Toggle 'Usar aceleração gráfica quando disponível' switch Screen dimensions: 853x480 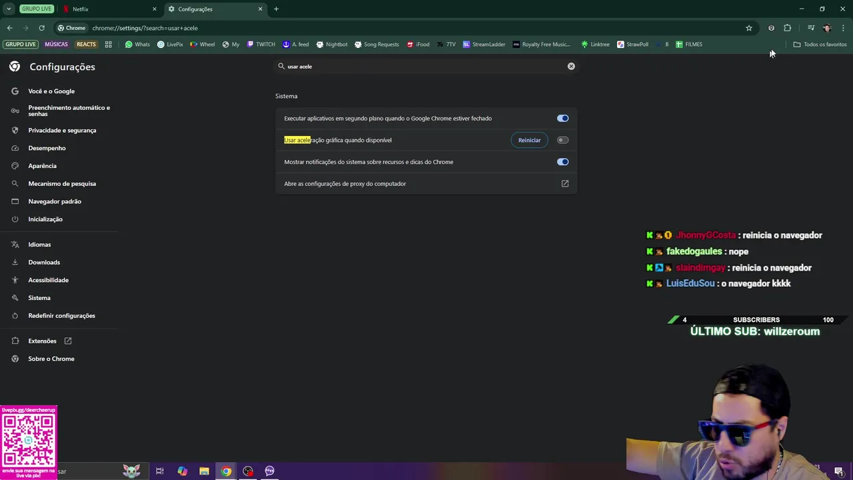pos(562,140)
